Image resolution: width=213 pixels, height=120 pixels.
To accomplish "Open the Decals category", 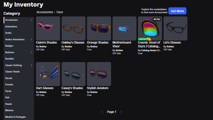I will coord(9,78).
